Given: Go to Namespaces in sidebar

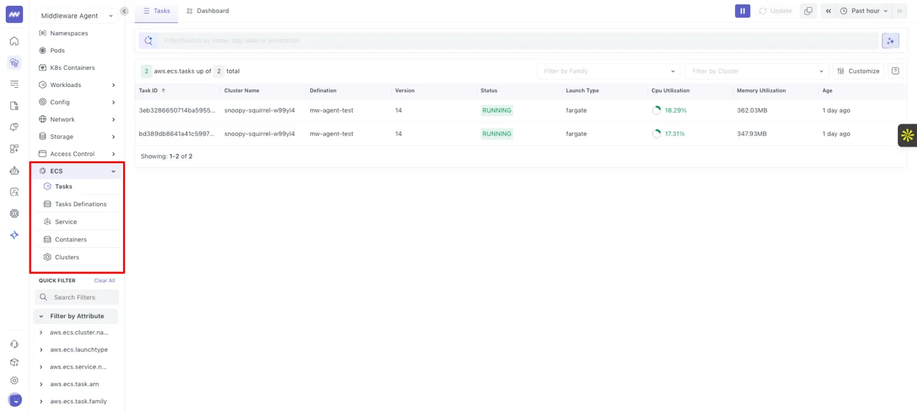Looking at the screenshot, I should coord(69,33).
